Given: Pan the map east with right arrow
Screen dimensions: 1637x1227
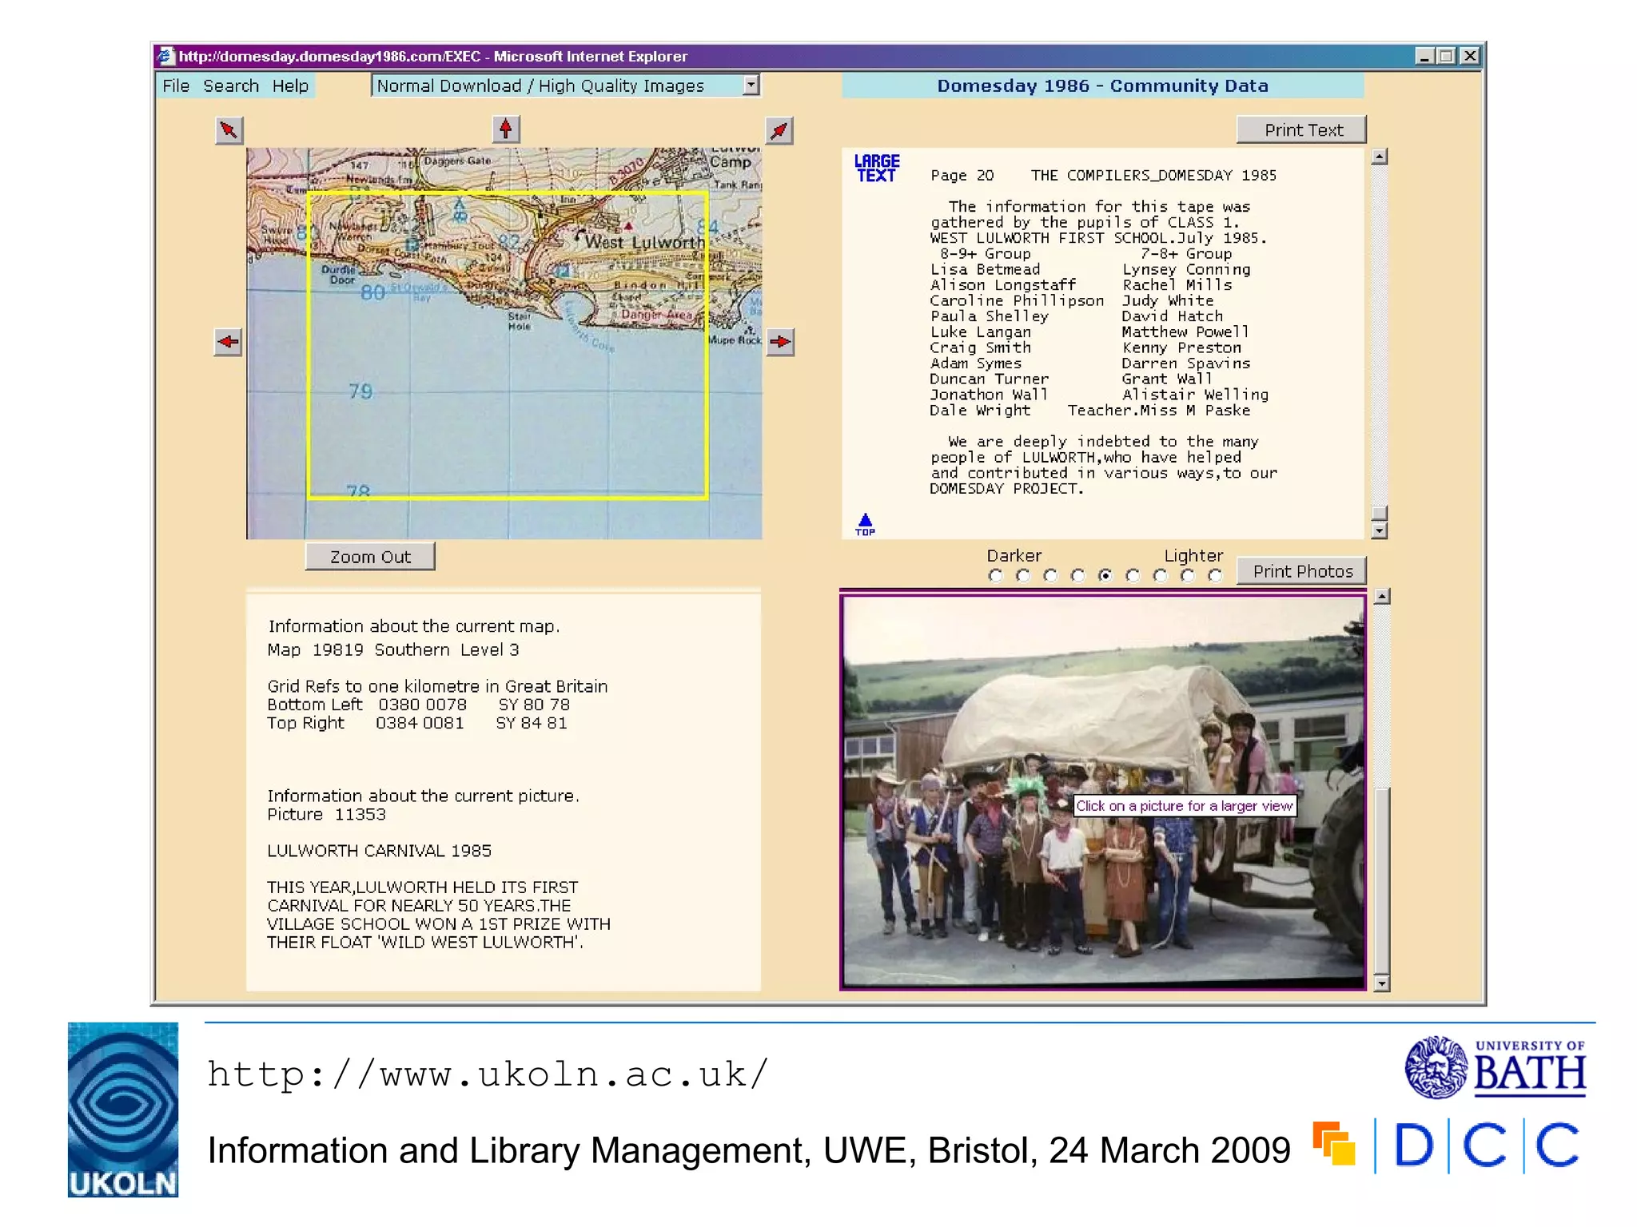Looking at the screenshot, I should 780,342.
